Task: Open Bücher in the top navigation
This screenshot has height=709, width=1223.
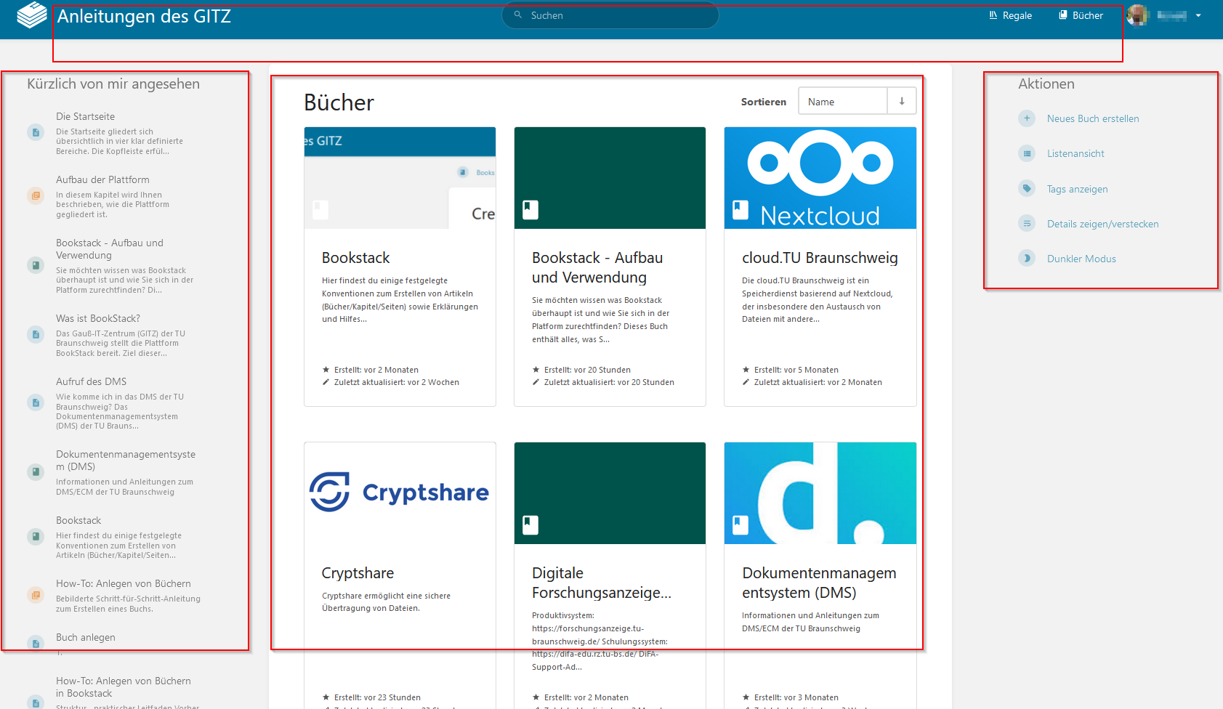Action: [1081, 15]
